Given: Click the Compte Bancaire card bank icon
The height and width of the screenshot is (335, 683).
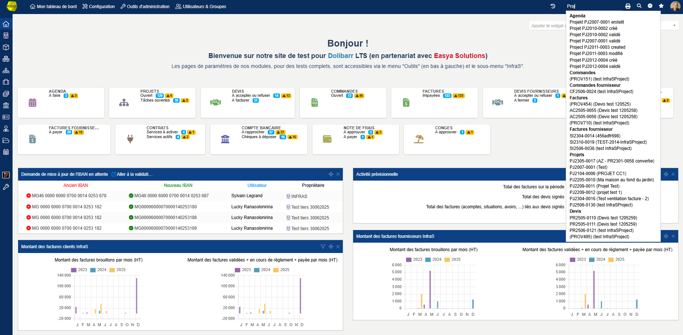Looking at the screenshot, I should 225,139.
